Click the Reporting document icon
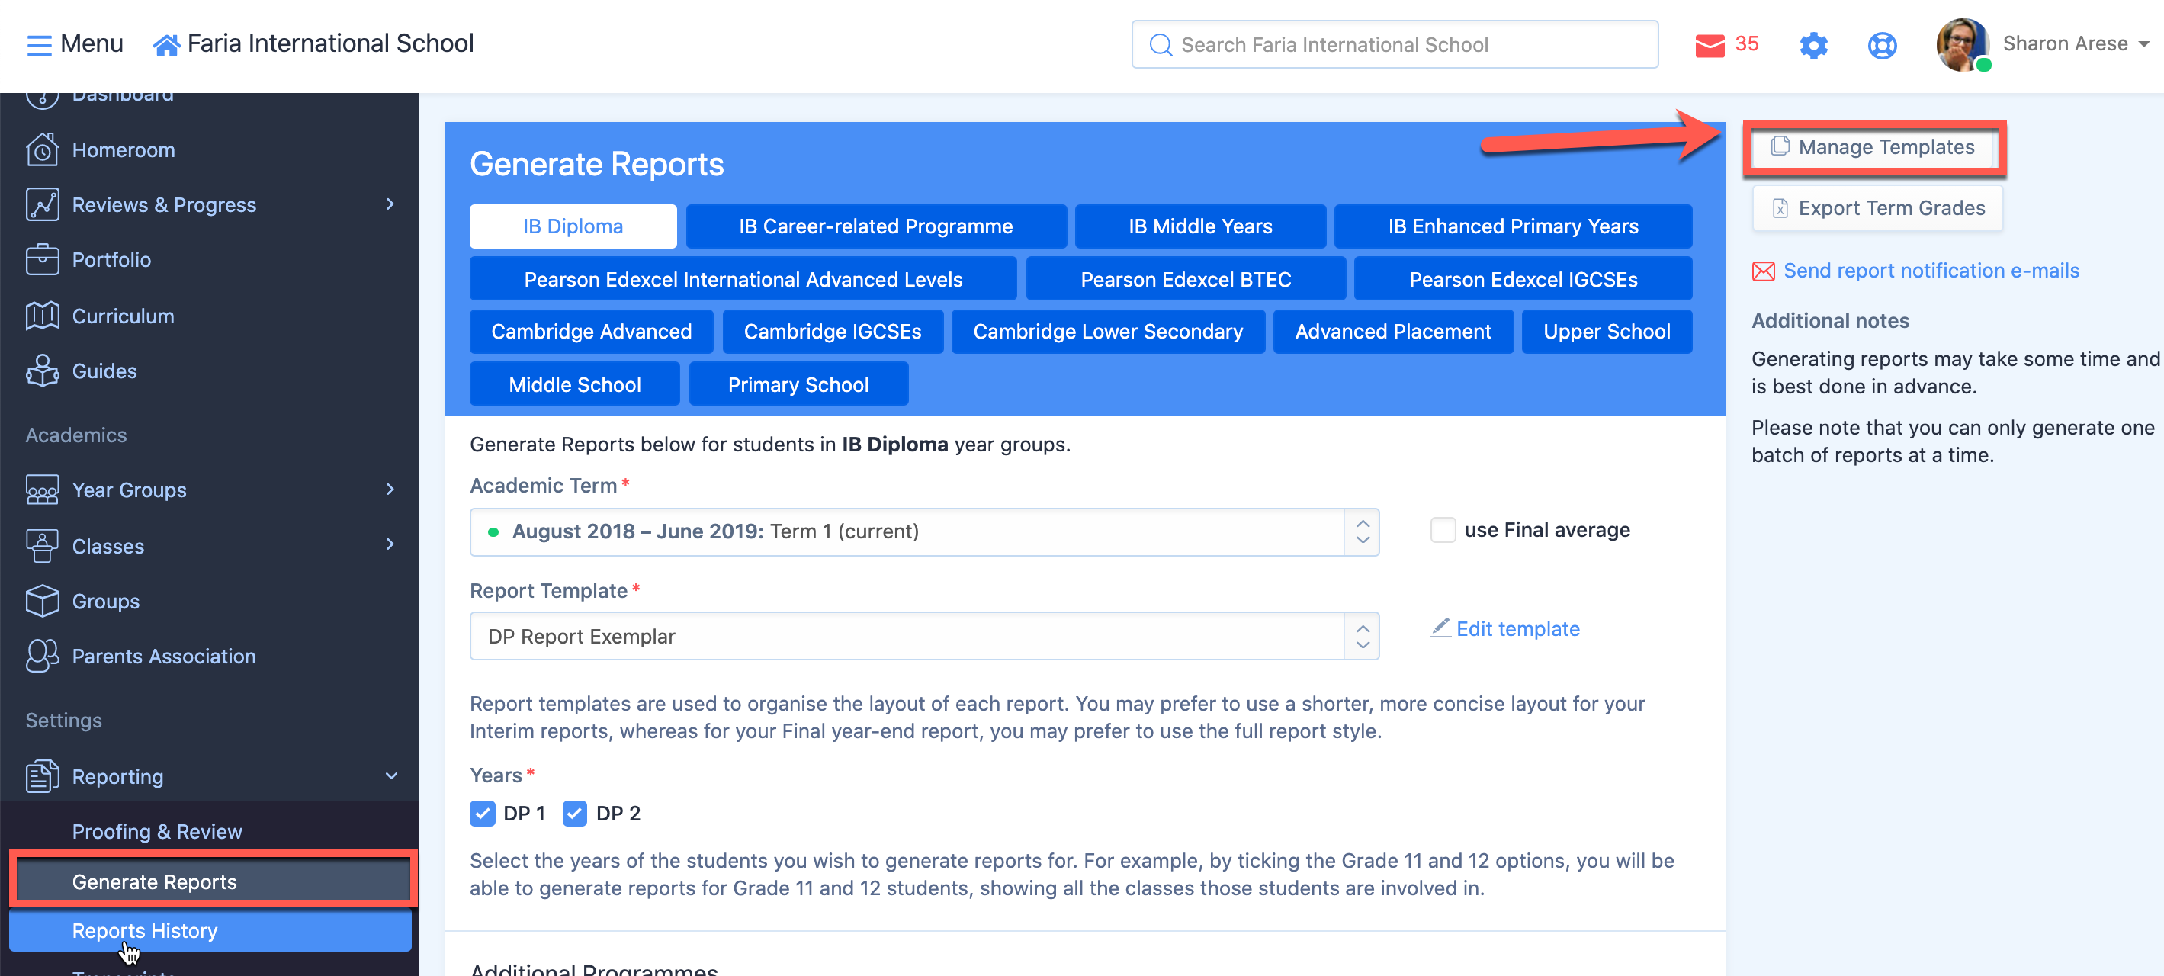The image size is (2164, 976). (42, 776)
